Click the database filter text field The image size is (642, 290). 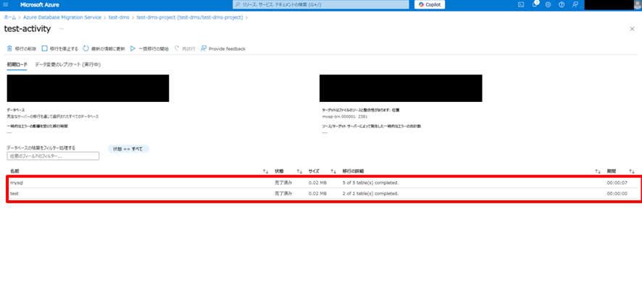52,156
